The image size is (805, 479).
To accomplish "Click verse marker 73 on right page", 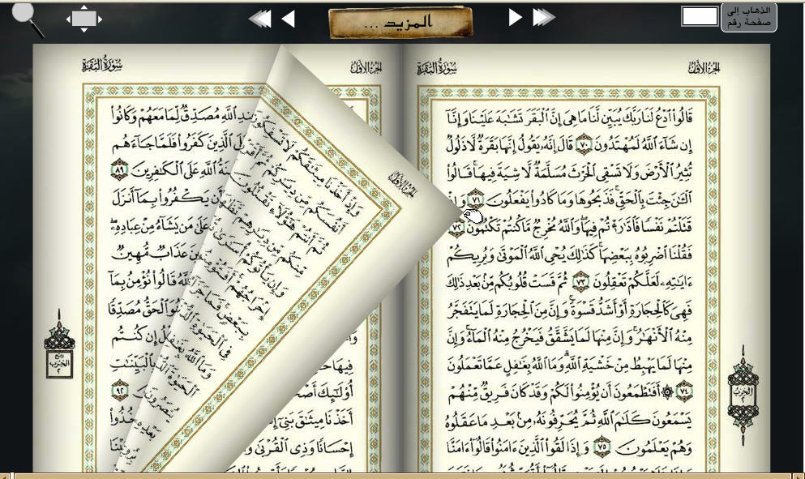I will 580,282.
